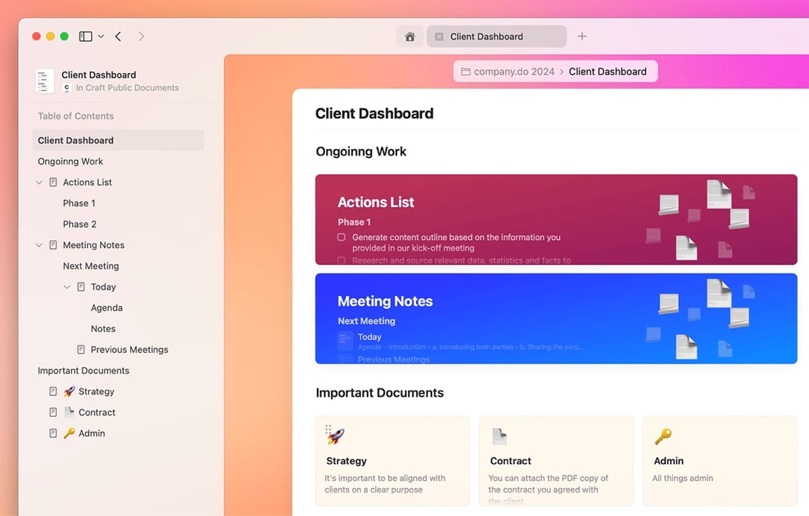Collapse the Today sidebar entry

pos(67,287)
